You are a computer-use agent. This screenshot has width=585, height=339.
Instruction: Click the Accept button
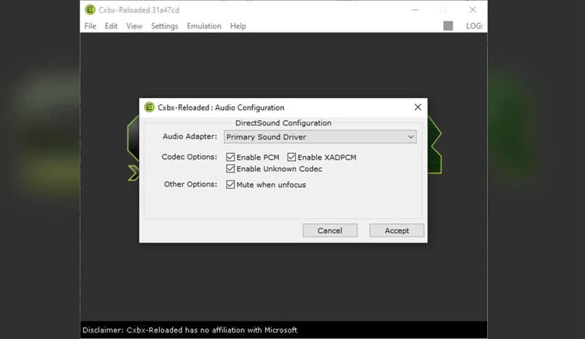tap(397, 230)
